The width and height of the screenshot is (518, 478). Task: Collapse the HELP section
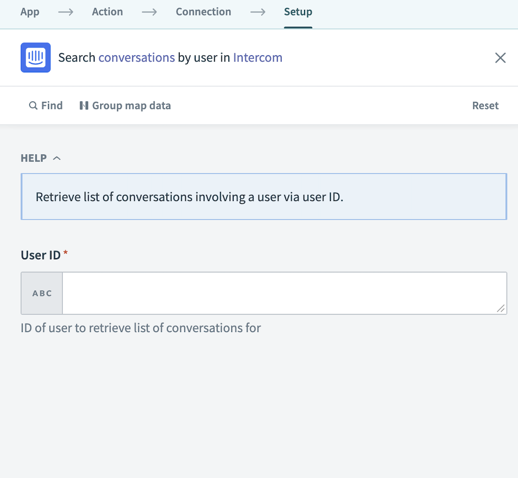(56, 157)
